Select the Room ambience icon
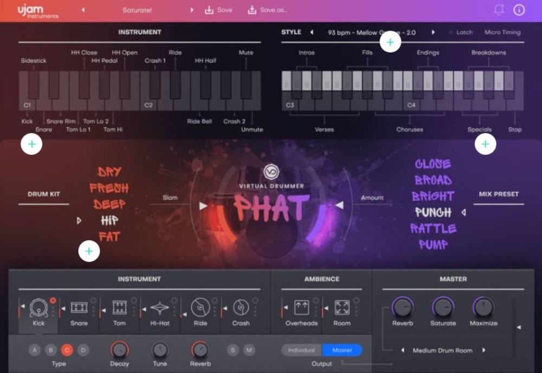The height and width of the screenshot is (373, 542). pos(342,307)
